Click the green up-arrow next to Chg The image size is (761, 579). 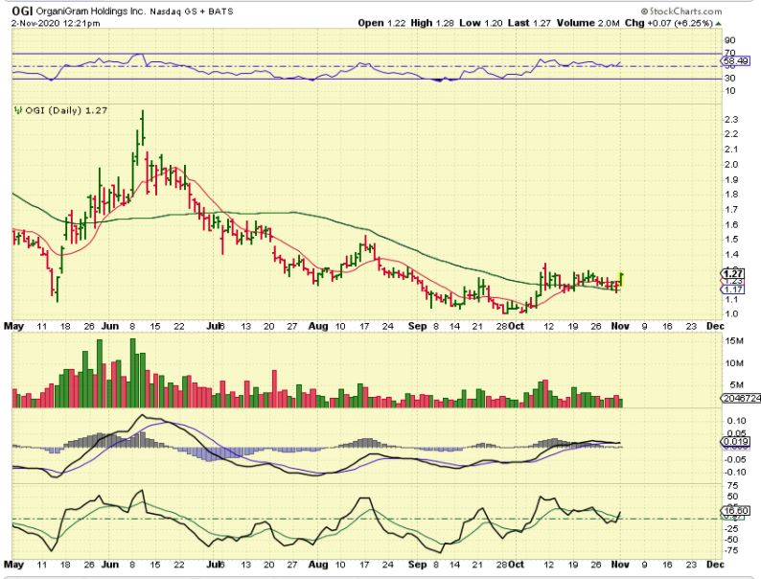(x=718, y=23)
